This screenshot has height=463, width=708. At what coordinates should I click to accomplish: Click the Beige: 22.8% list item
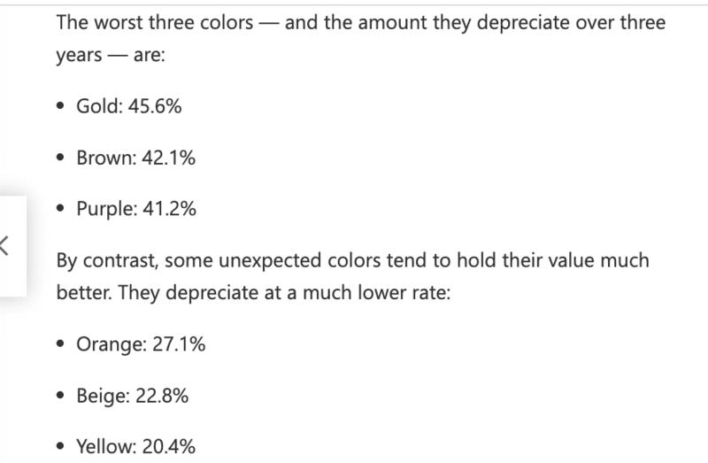point(132,396)
